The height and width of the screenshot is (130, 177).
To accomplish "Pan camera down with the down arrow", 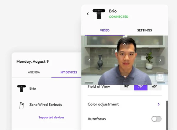I will [124, 77].
